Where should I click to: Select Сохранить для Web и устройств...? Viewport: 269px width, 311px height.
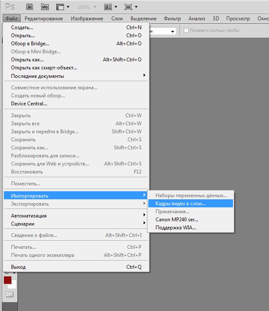(x=76, y=164)
